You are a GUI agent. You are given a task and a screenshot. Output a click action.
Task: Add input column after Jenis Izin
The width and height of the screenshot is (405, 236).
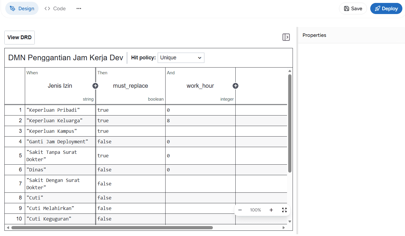click(95, 86)
